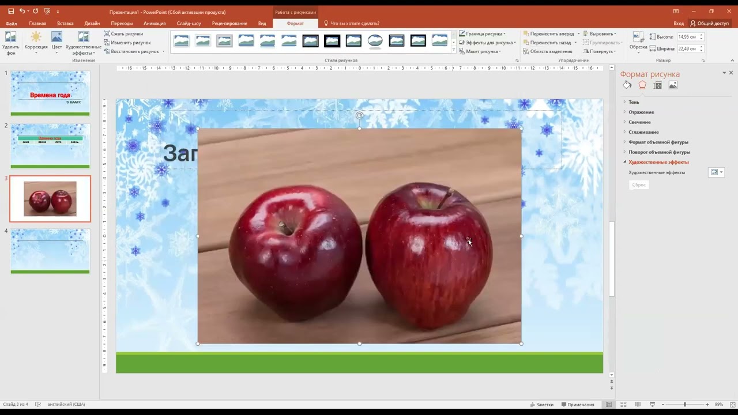
Task: Switch to the Вид ribbon tab
Action: point(262,24)
